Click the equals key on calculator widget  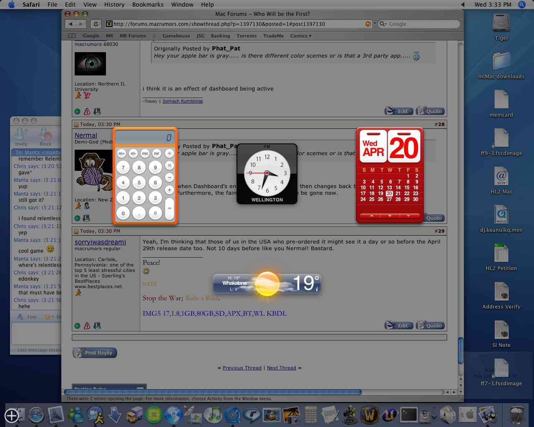tap(169, 208)
